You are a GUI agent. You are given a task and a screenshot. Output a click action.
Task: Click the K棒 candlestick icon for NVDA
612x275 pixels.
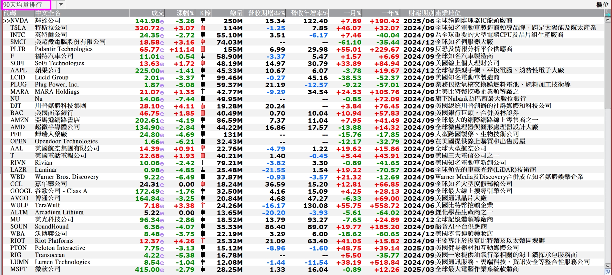point(203,21)
